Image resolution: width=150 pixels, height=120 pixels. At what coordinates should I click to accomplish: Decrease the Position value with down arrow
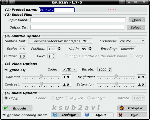[59, 50]
